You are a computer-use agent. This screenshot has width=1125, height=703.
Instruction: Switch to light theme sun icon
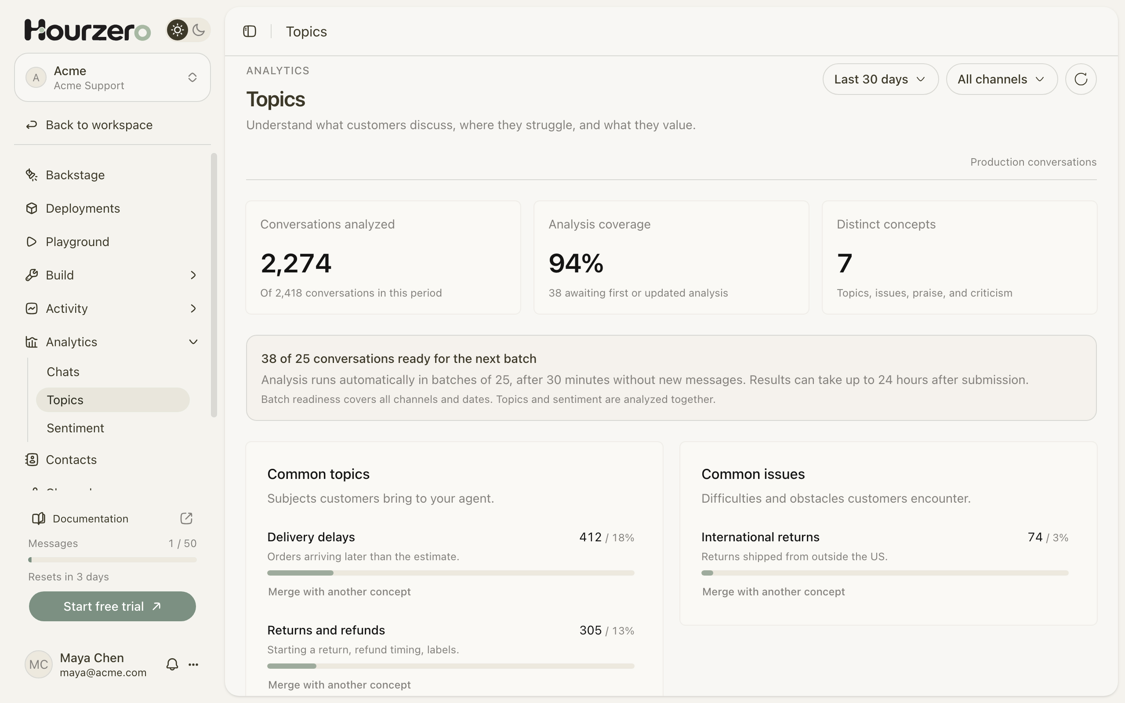pyautogui.click(x=177, y=30)
